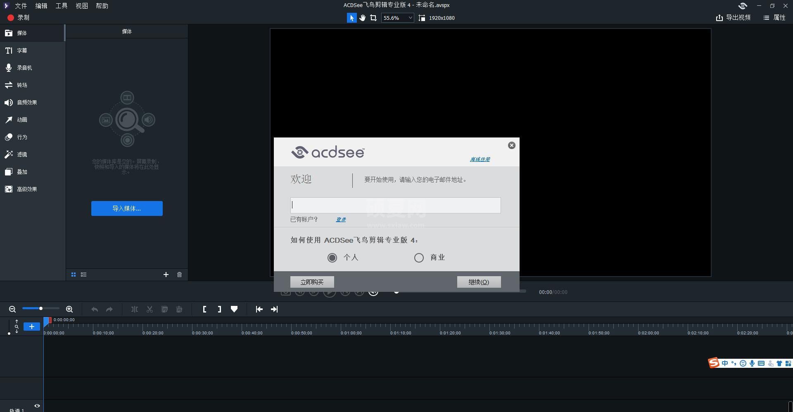Toggle Sogou Chinese 中 input mode
793x412 pixels.
(725, 363)
